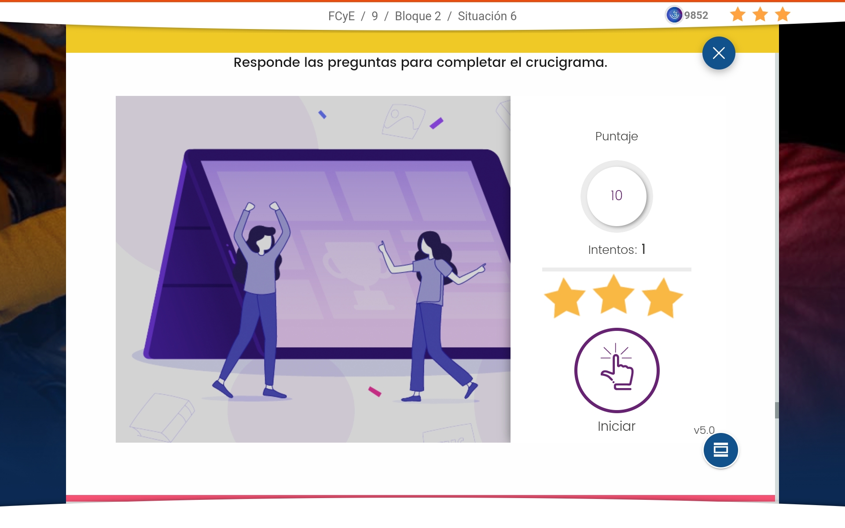
Task: Click the score circle showing 10
Action: [x=616, y=196]
